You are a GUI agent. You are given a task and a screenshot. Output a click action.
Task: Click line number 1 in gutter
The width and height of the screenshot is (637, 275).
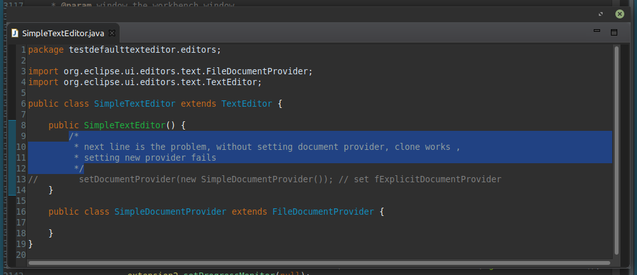click(24, 50)
